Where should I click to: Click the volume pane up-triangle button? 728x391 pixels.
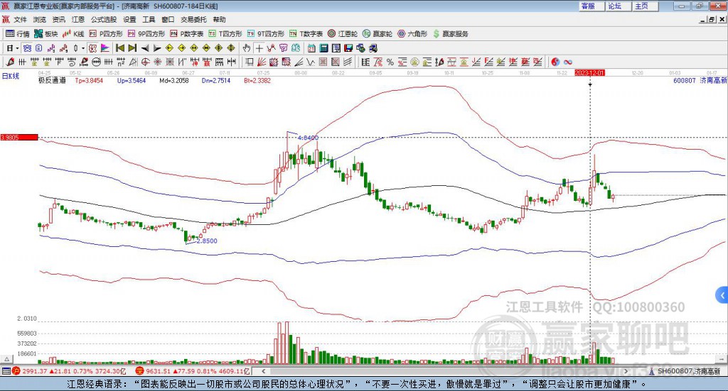point(6,359)
